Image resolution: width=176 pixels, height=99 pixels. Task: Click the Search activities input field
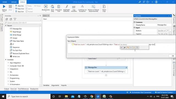[23, 23]
